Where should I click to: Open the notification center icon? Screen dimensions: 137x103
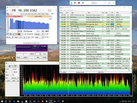click(134, 101)
